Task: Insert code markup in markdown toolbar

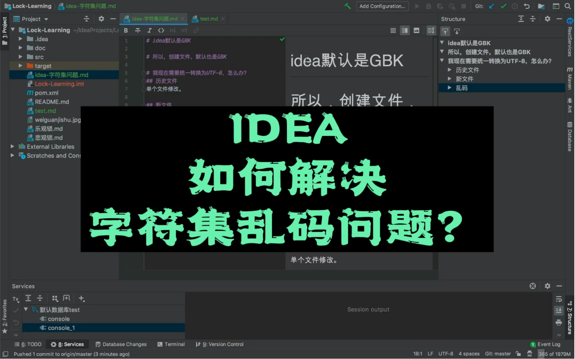Action: point(161,30)
